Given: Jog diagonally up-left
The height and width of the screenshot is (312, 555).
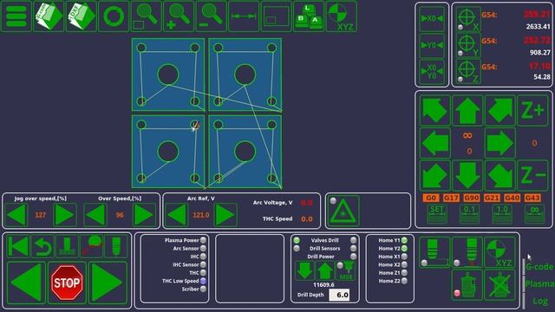Looking at the screenshot, I should (x=435, y=110).
